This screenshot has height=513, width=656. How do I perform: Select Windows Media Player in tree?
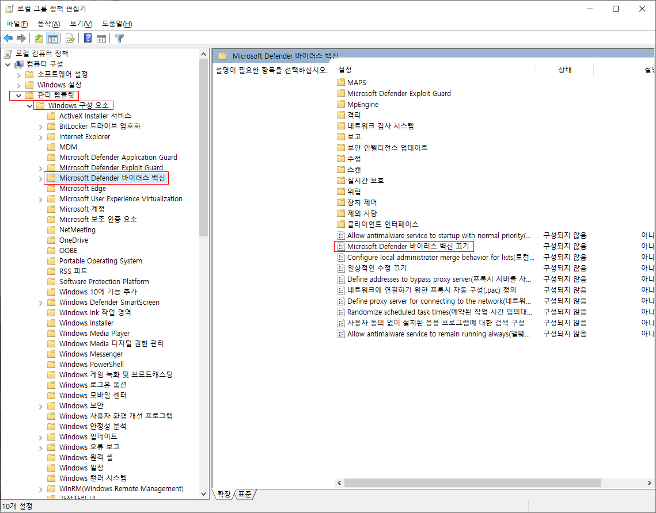pyautogui.click(x=94, y=334)
